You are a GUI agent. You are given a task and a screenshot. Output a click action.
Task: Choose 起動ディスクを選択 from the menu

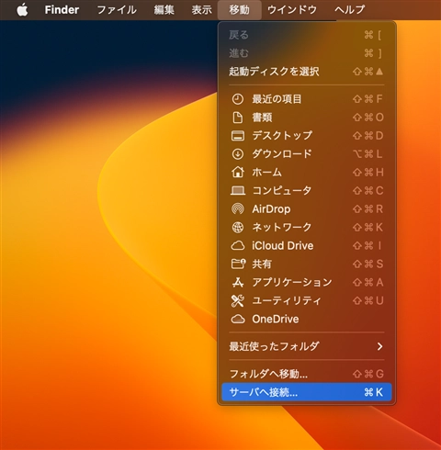coord(307,72)
